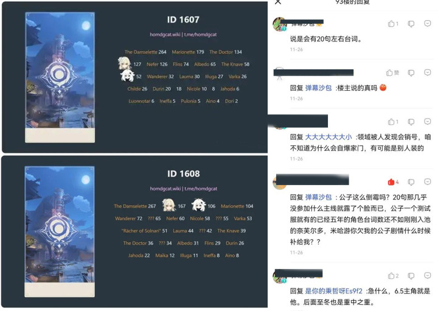Open the ID 1608 card artwork
The width and height of the screenshot is (438, 311).
point(60,232)
